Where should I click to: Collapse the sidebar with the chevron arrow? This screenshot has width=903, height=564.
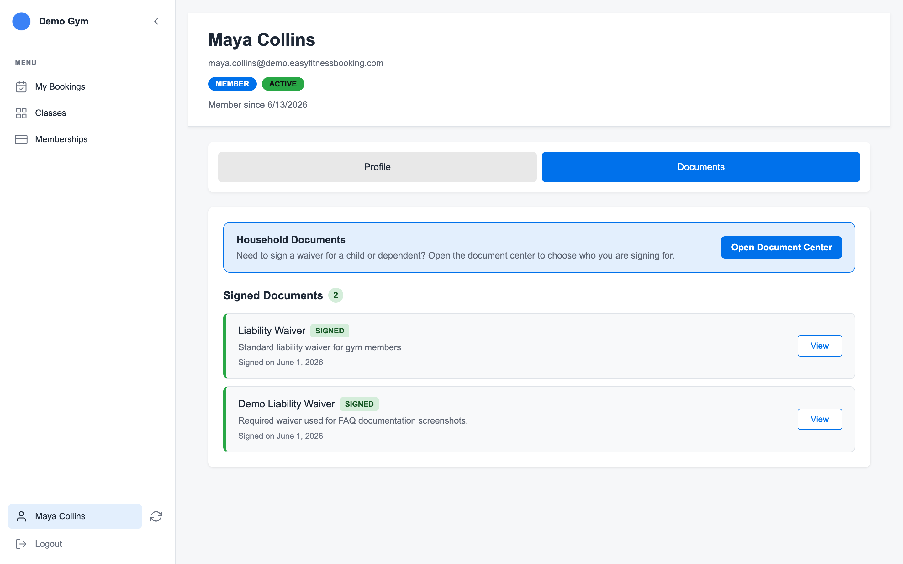tap(156, 21)
